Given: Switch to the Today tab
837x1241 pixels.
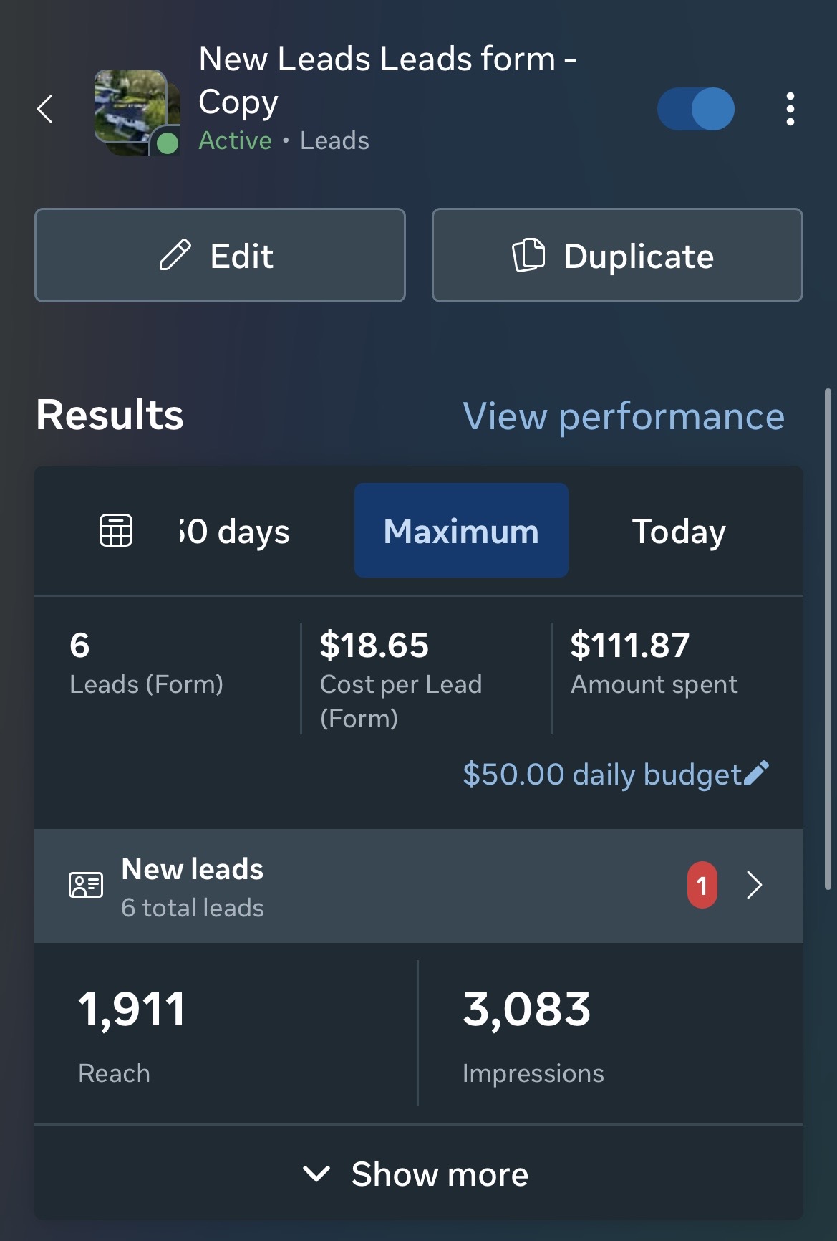Looking at the screenshot, I should [679, 532].
